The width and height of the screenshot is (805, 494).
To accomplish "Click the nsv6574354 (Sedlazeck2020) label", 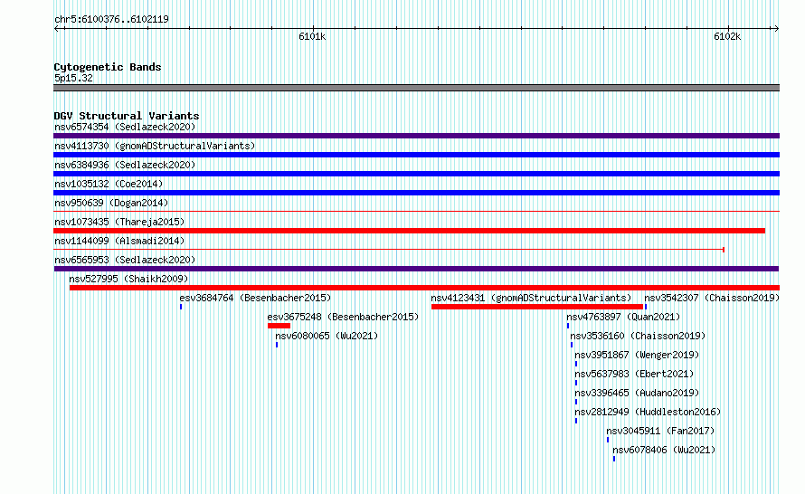I will pos(125,127).
